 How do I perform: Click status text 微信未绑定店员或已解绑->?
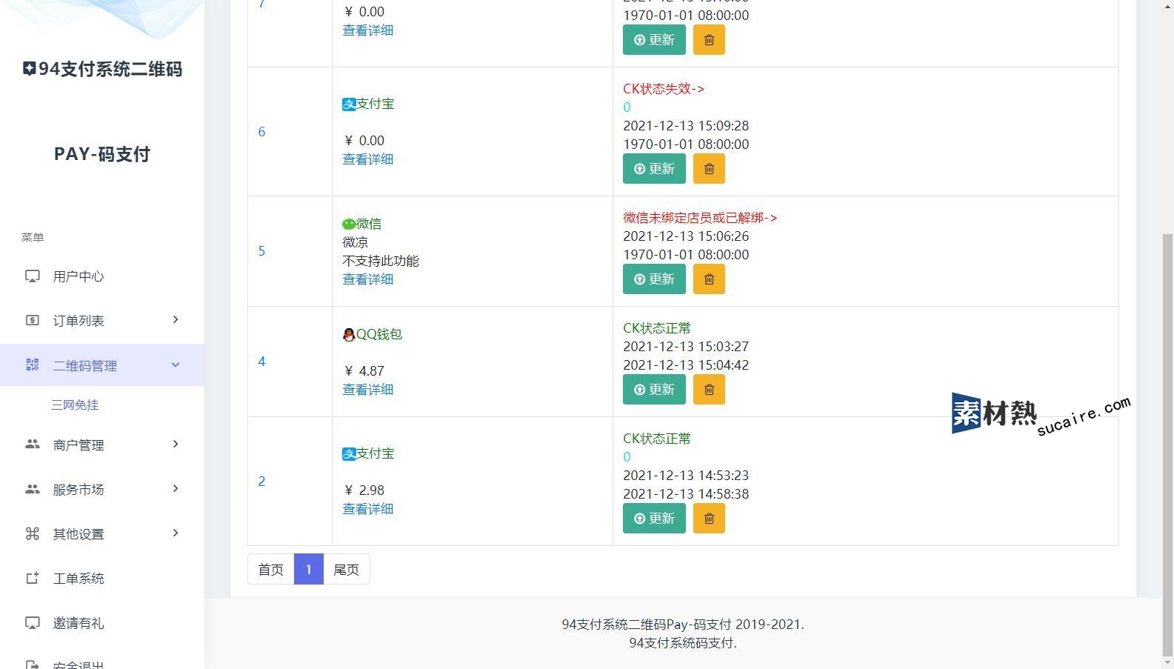pyautogui.click(x=700, y=218)
